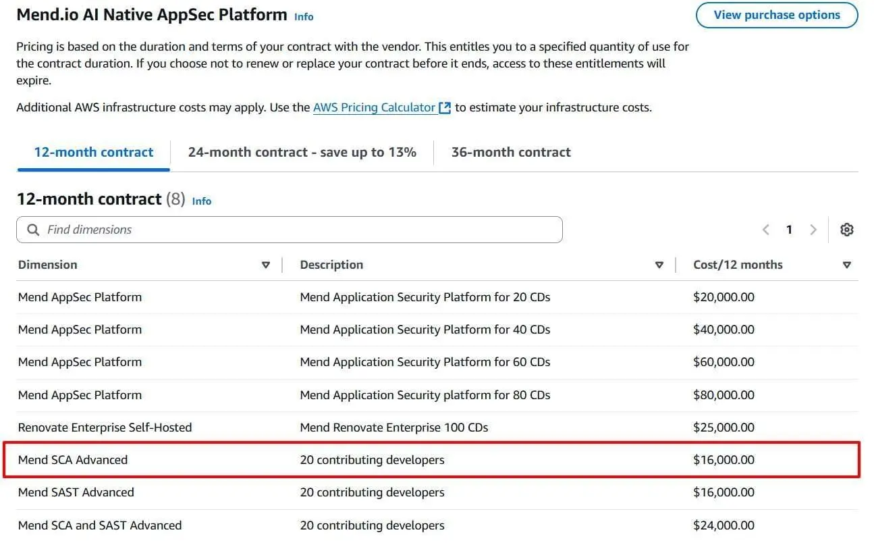Click $60,000.00 cost cell
This screenshot has height=543, width=874.
point(723,362)
